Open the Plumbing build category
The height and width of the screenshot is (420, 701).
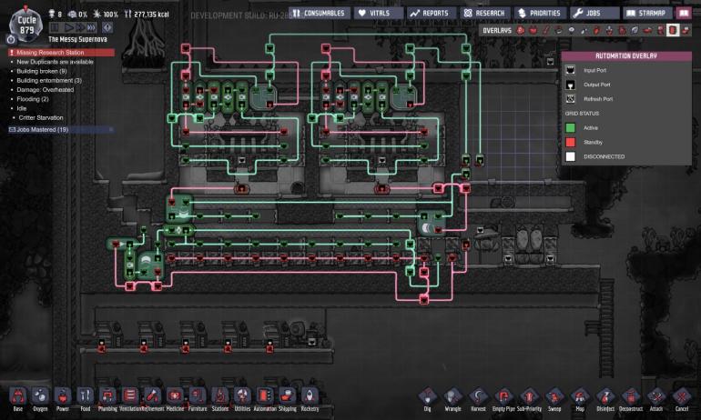point(107,397)
